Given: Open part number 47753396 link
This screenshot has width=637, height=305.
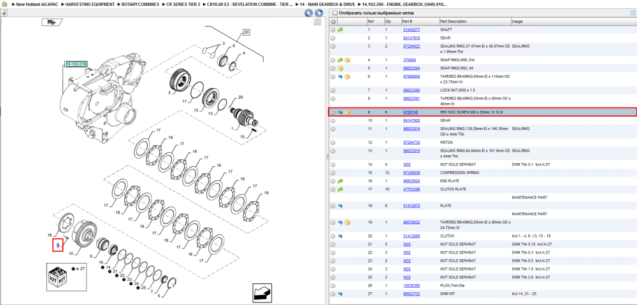Looking at the screenshot, I should coord(411,189).
